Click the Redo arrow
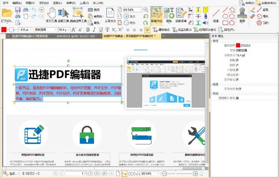This screenshot has width=279, height=178. click(x=34, y=16)
